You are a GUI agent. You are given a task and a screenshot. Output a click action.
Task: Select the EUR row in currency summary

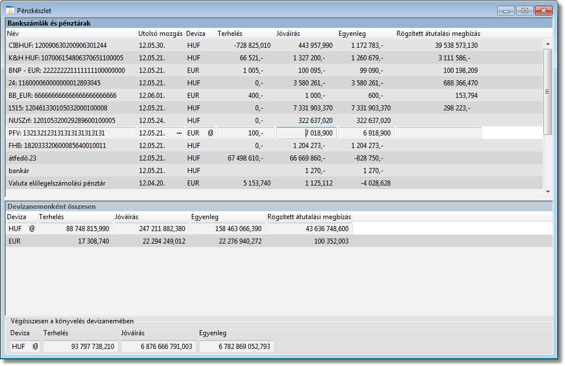pyautogui.click(x=15, y=241)
